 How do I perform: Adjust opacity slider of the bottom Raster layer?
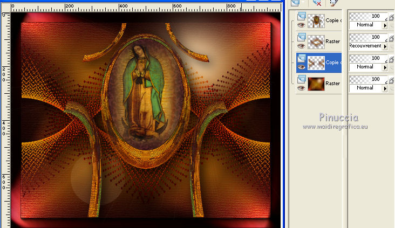(369, 79)
